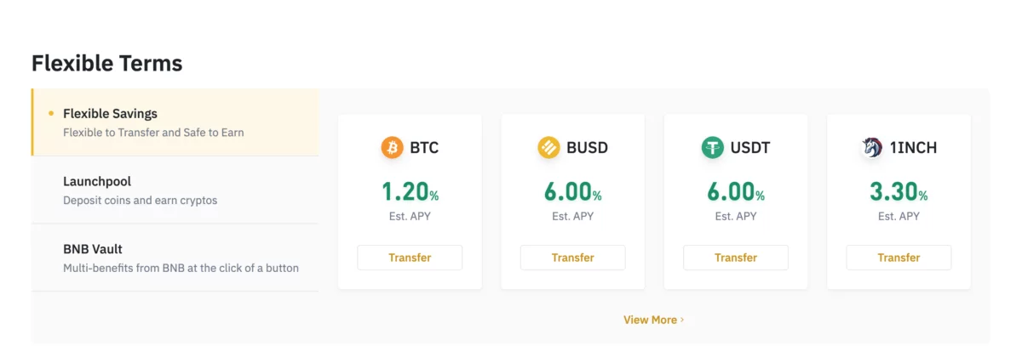Click the yellow bullet beside Flexible Savings
The width and height of the screenshot is (1022, 346).
51,113
